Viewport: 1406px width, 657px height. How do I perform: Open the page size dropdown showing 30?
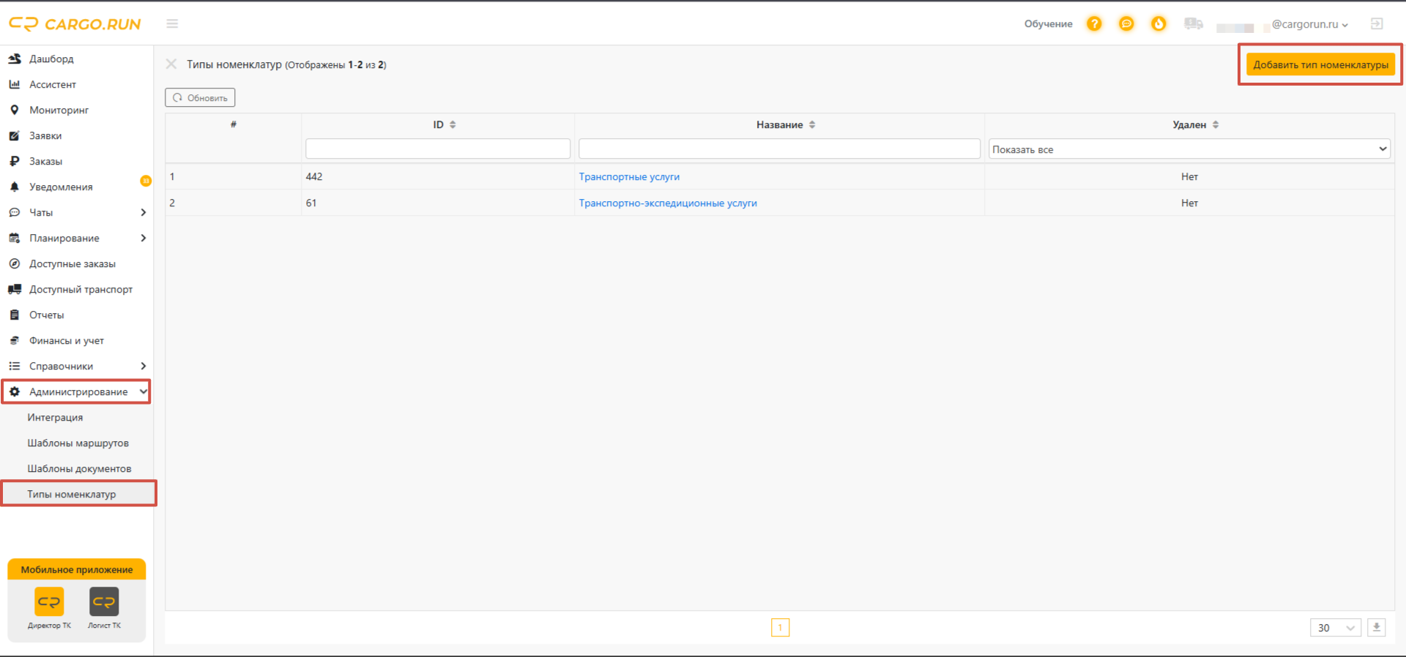[x=1336, y=628]
